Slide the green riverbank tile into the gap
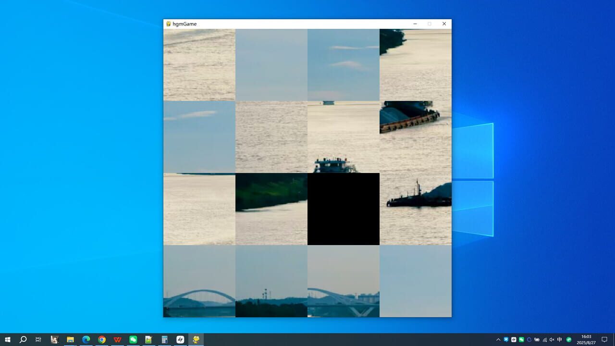 [x=271, y=209]
